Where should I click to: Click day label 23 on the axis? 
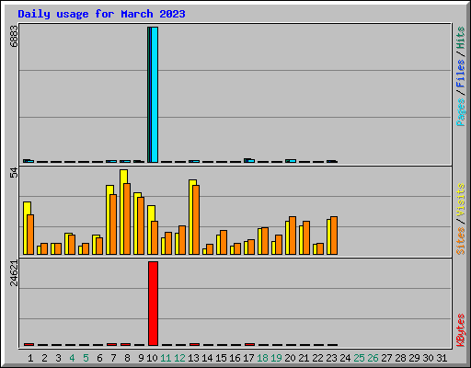(x=331, y=358)
